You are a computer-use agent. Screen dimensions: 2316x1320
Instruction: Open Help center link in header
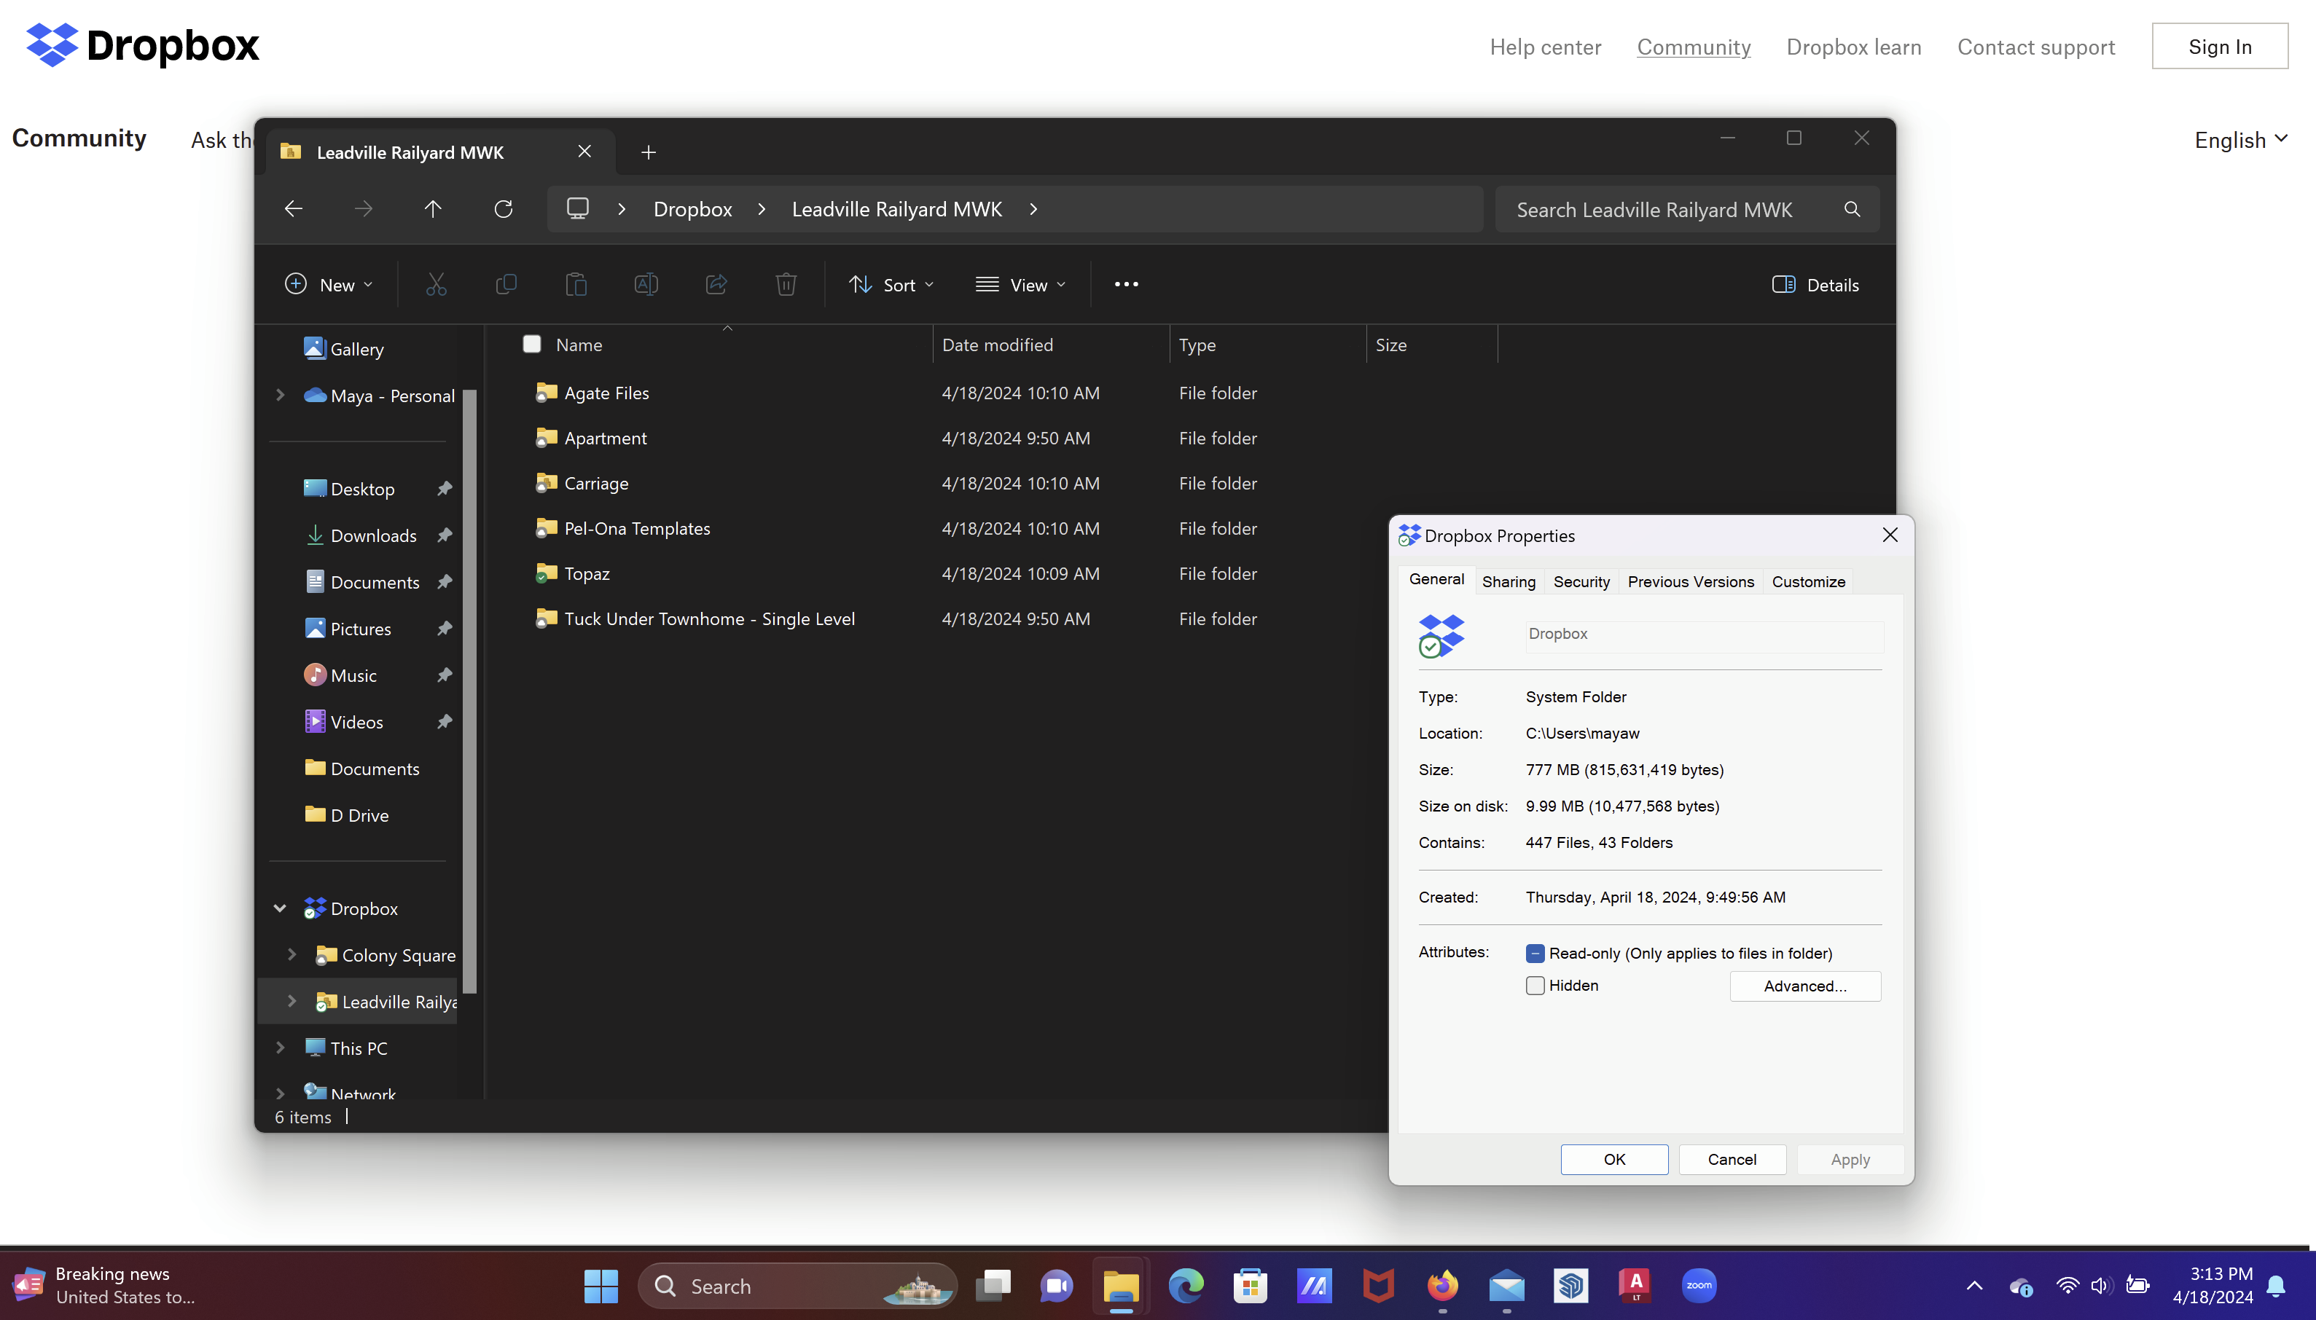(1545, 46)
